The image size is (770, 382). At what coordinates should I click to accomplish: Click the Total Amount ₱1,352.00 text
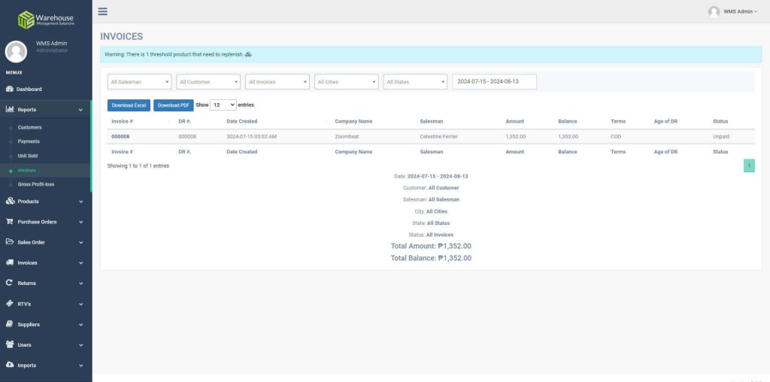click(x=431, y=246)
